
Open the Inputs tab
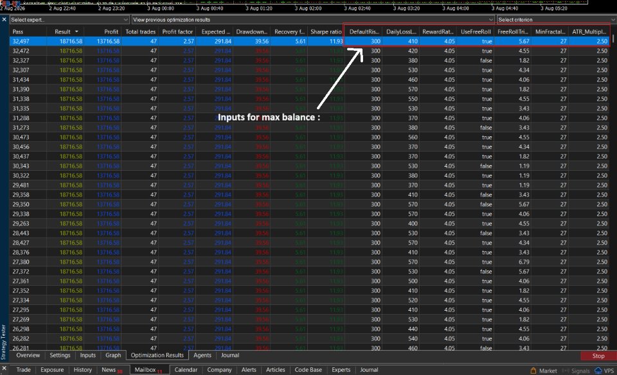[88, 355]
